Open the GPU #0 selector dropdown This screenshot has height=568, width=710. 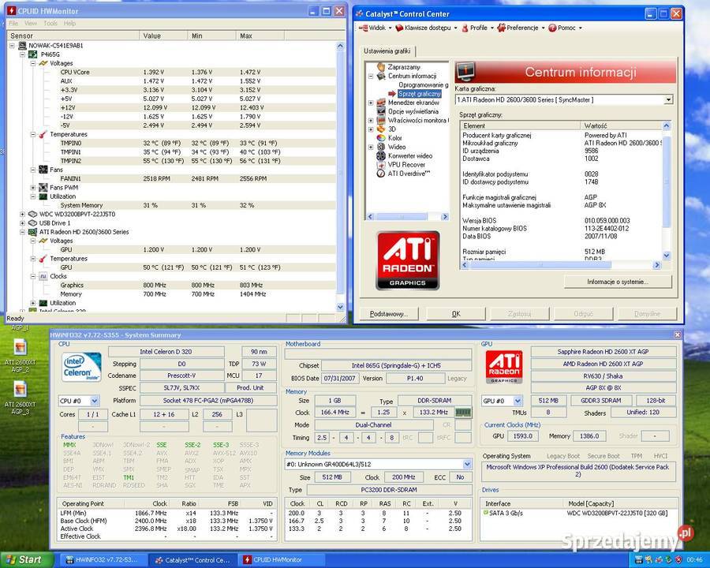click(x=518, y=401)
